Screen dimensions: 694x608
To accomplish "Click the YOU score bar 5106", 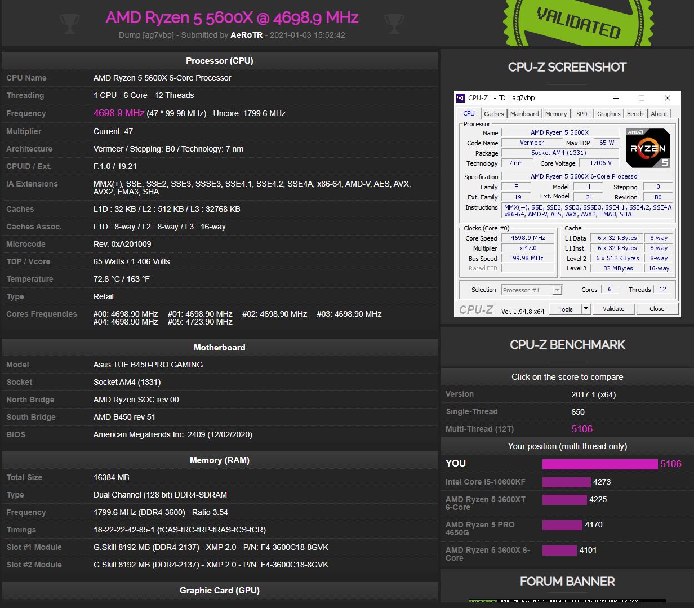I will point(600,464).
